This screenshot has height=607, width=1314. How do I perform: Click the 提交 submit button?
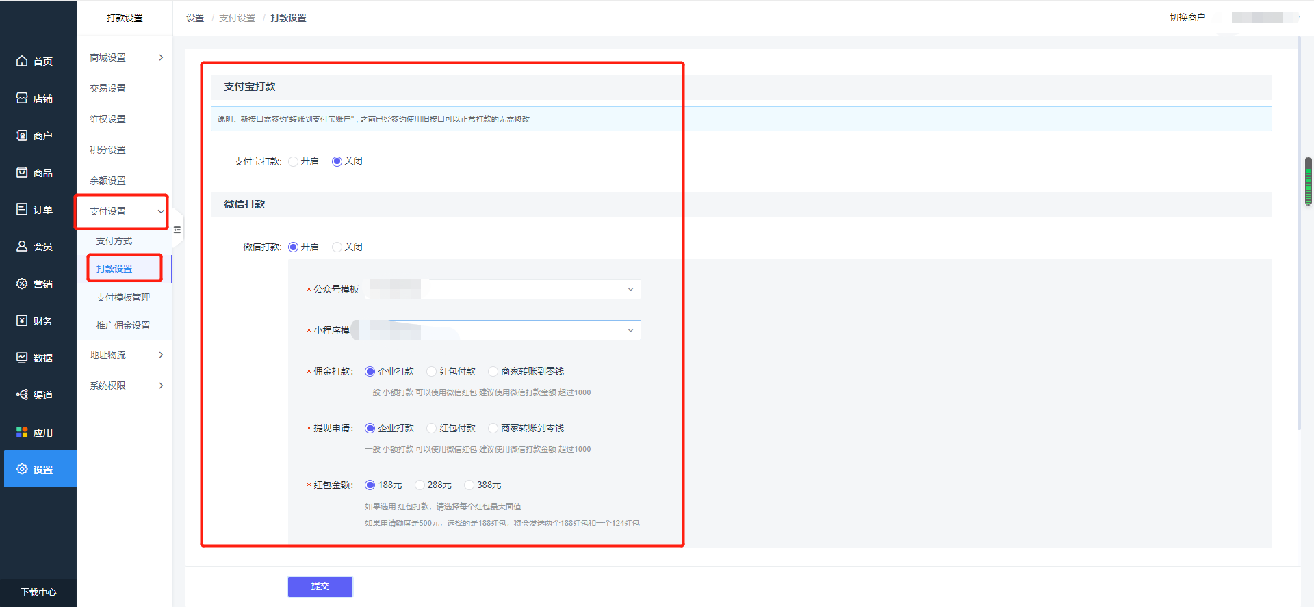click(320, 586)
